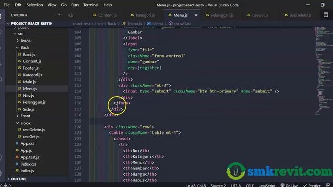The height and width of the screenshot is (187, 333).
Task: Open the Edit menu
Action: coord(18,5)
